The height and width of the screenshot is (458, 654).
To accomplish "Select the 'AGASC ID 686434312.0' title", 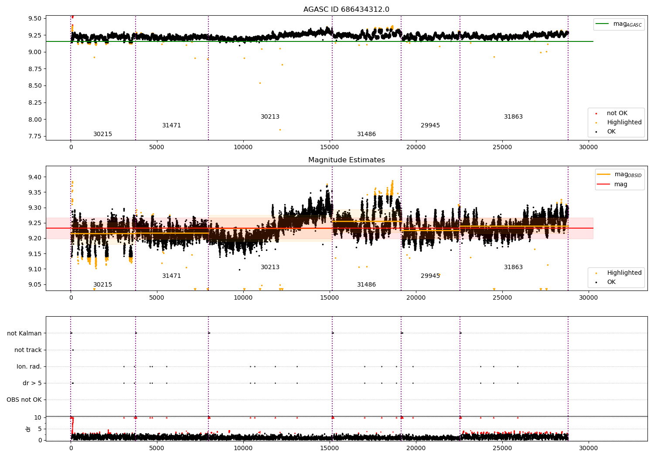I will (x=347, y=10).
